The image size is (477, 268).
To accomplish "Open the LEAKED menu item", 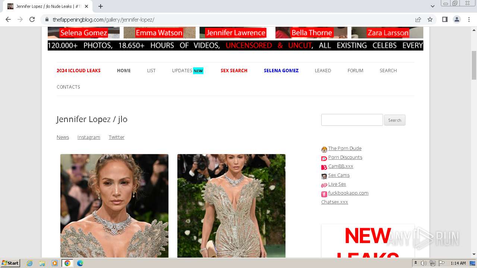I will click(323, 70).
